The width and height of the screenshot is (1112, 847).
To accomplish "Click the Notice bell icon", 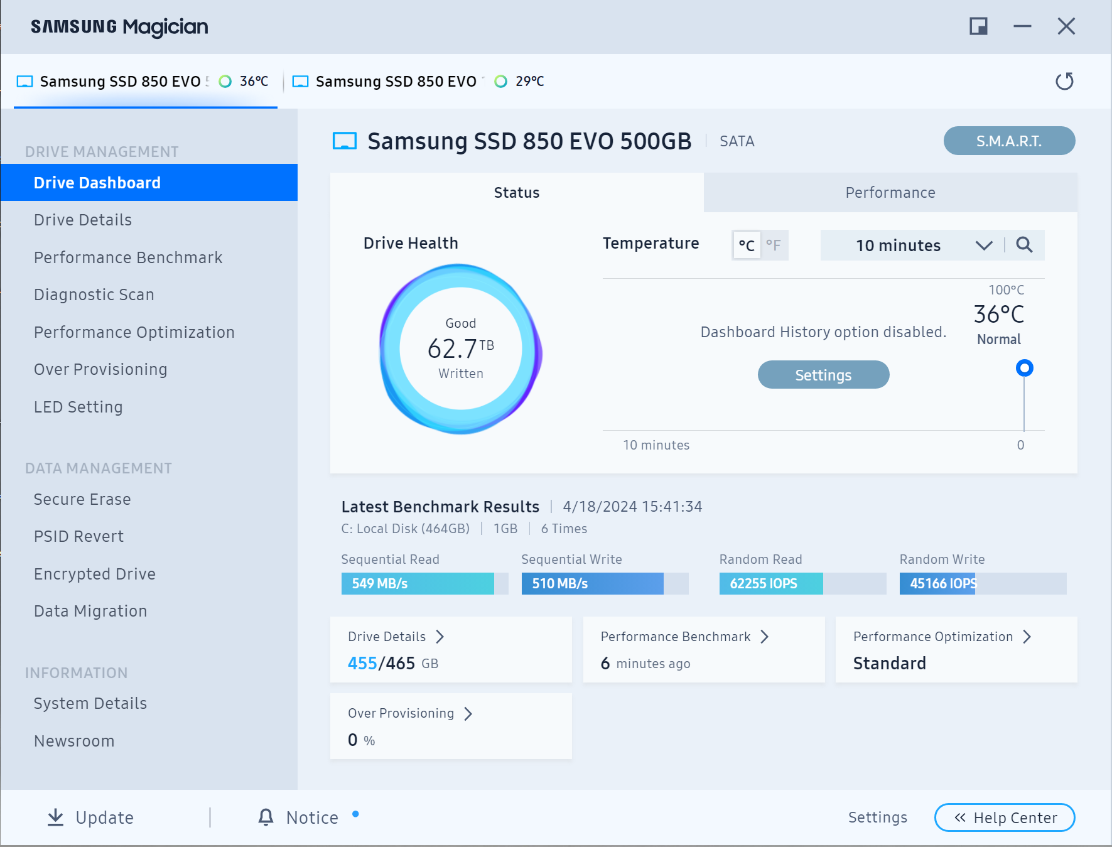I will (266, 817).
